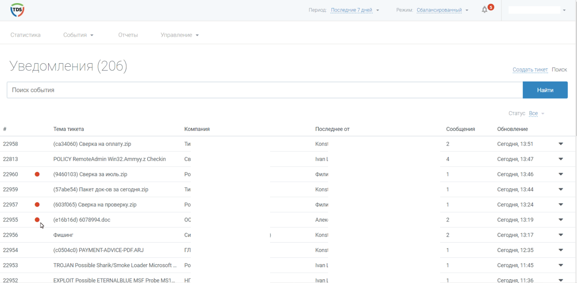
Task: Open the notifications bell icon
Action: (484, 10)
